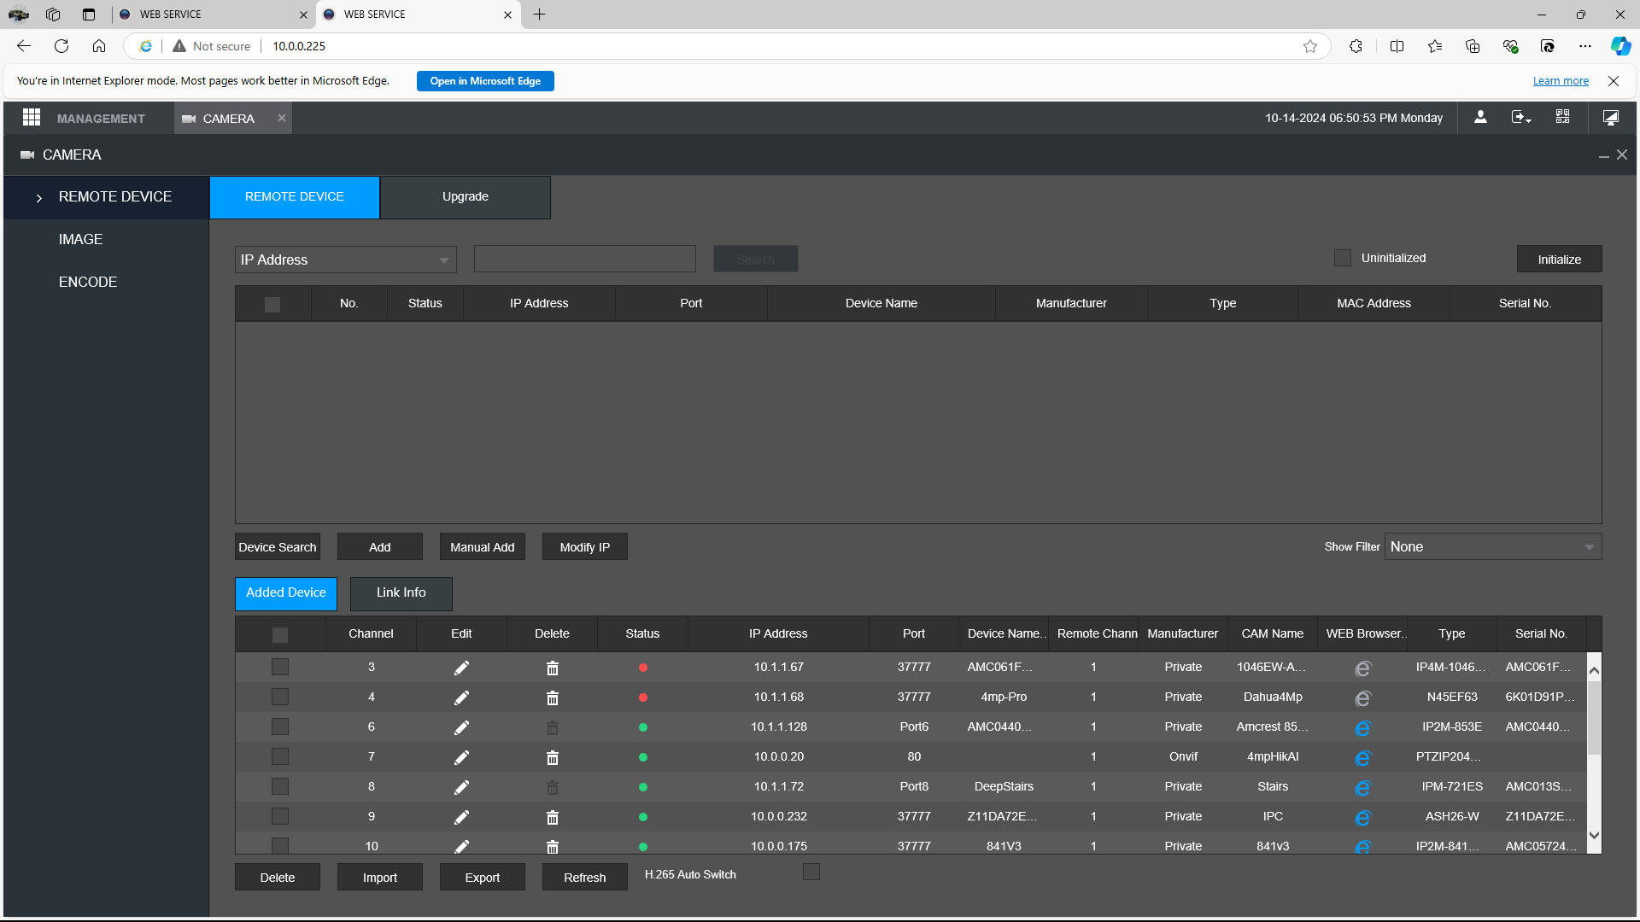Screen dimensions: 1640x922
Task: Click the search filter text field
Action: pyautogui.click(x=585, y=259)
